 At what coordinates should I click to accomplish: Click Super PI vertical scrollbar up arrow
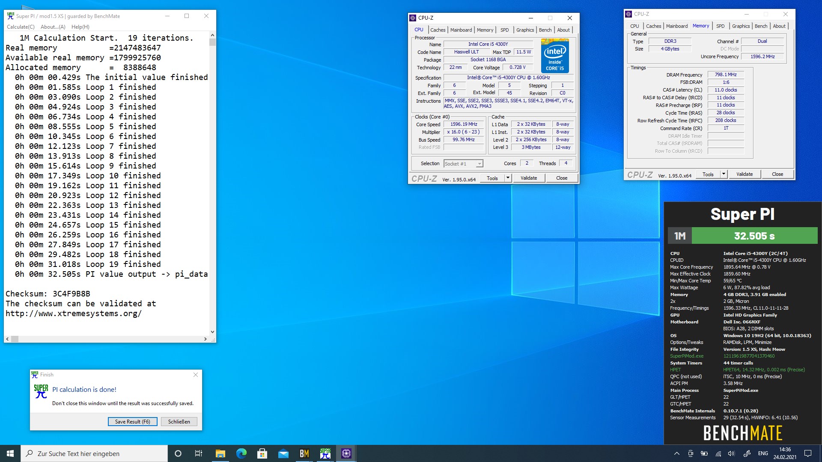pyautogui.click(x=212, y=35)
